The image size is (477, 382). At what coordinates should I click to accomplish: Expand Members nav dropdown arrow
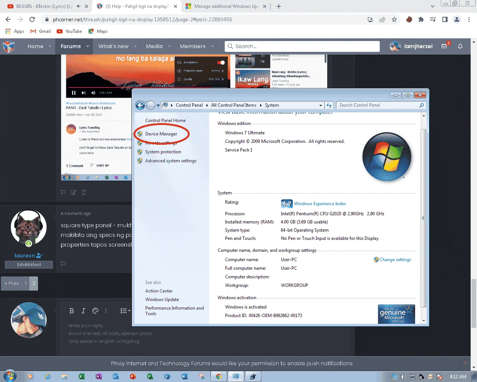(x=213, y=47)
